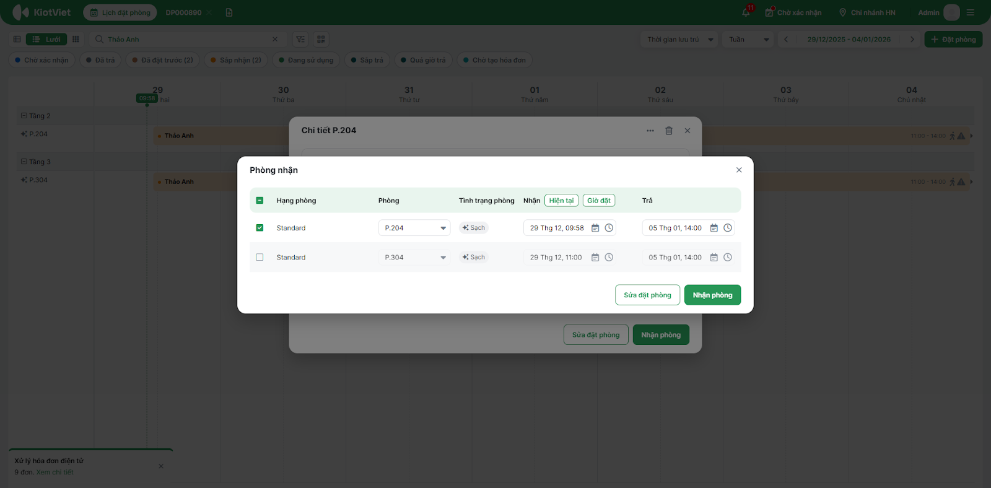Switch to the DP000890 tab
The width and height of the screenshot is (991, 488).
pos(184,12)
